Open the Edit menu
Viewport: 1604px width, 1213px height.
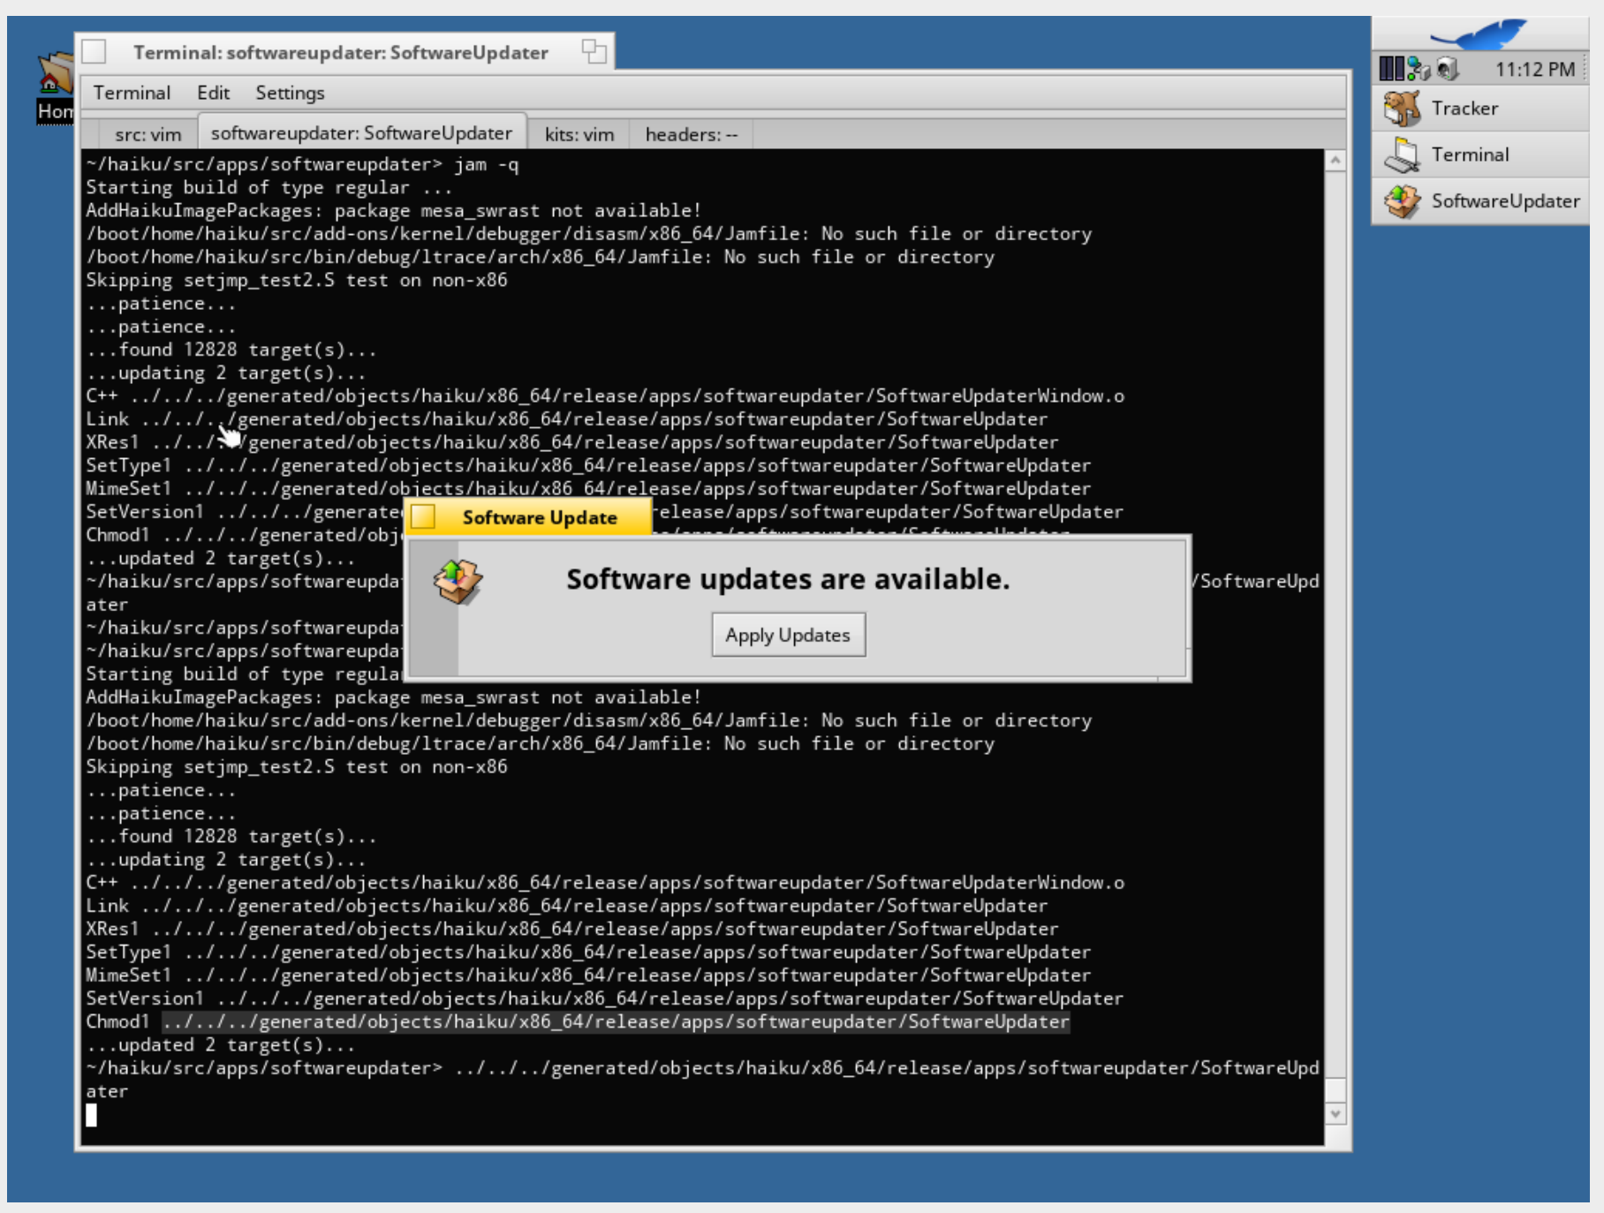(x=213, y=93)
